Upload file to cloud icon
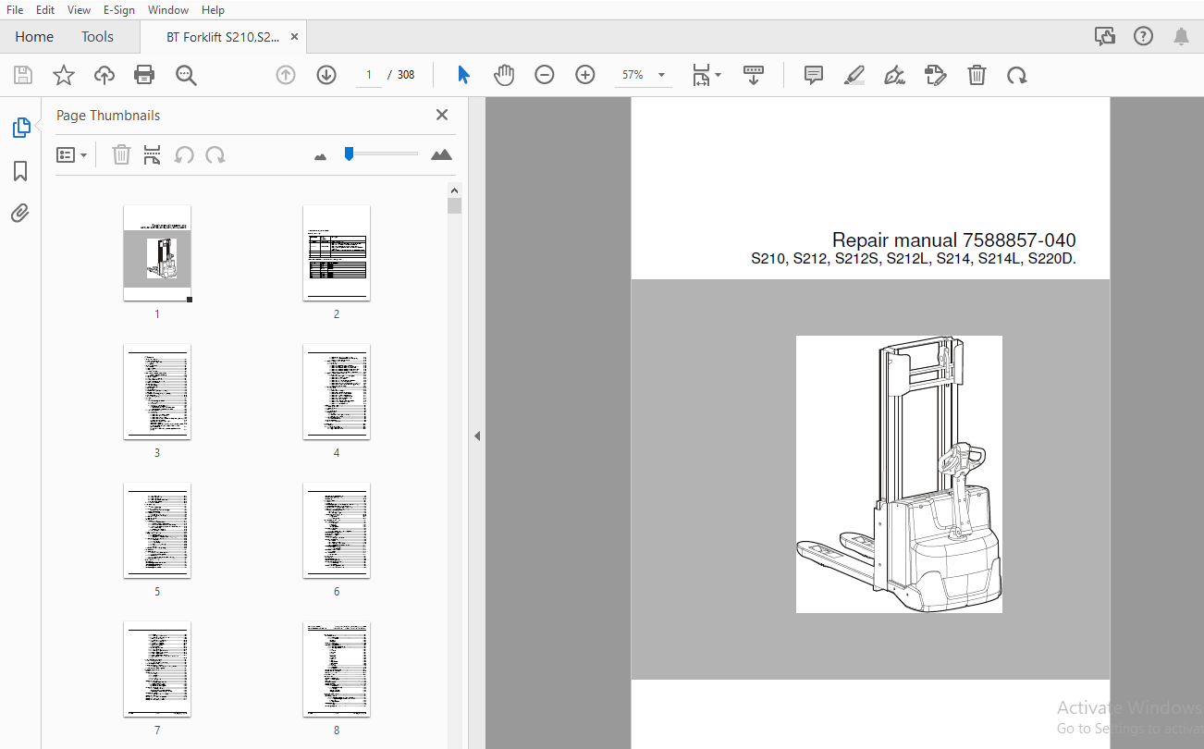Screen dimensions: 1204x749 tap(104, 75)
